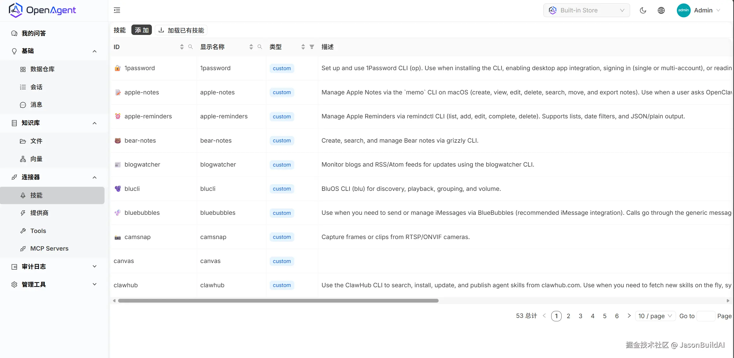This screenshot has width=734, height=358.
Task: Click the MCP Servers plug icon
Action: (23, 249)
